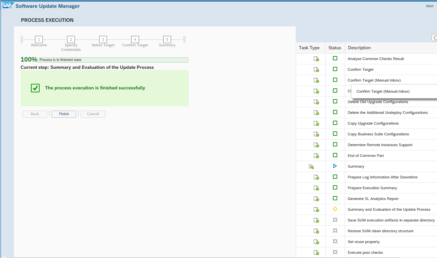Click the green success checkmark box

[x=35, y=88]
